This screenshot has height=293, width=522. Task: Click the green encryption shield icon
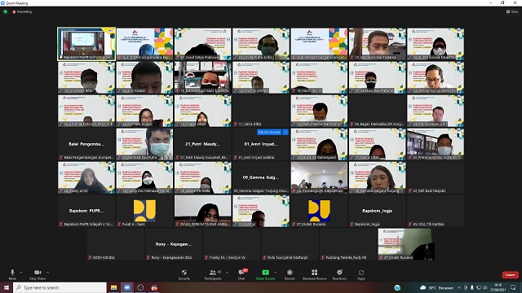pos(6,11)
